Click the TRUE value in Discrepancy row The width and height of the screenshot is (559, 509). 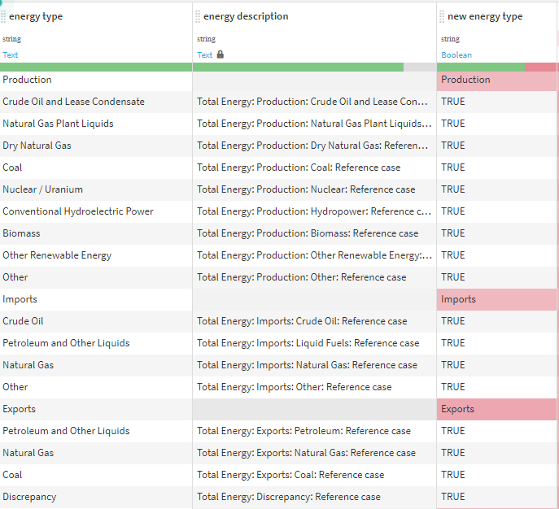[x=453, y=497]
